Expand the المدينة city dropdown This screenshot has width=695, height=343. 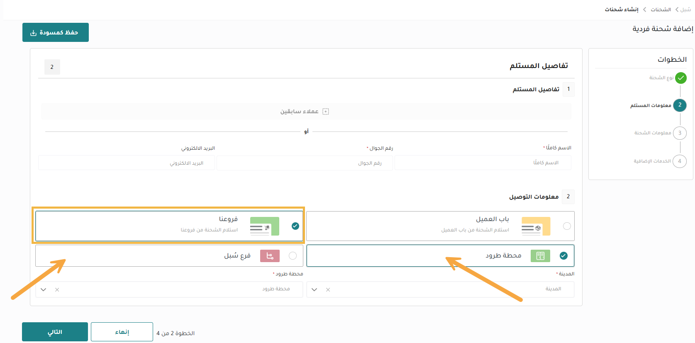pos(315,289)
